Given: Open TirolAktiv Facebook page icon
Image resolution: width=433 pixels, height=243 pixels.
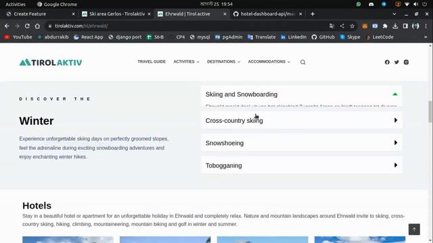Looking at the screenshot, I should click(x=387, y=62).
